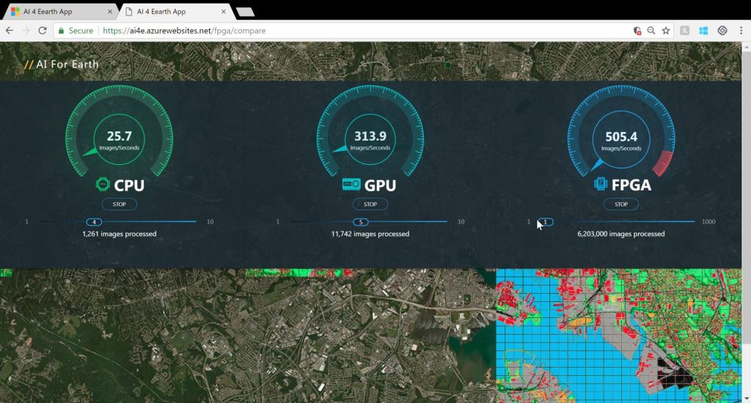751x403 pixels.
Task: Click the zoom magnifier icon in address bar
Action: coord(651,31)
